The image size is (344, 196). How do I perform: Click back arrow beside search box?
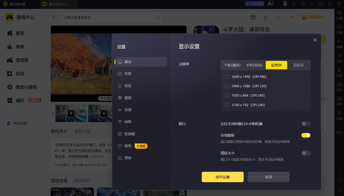click(x=54, y=17)
